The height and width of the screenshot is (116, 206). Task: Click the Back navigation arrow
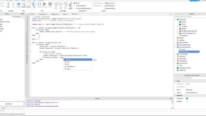(x=8, y=5)
